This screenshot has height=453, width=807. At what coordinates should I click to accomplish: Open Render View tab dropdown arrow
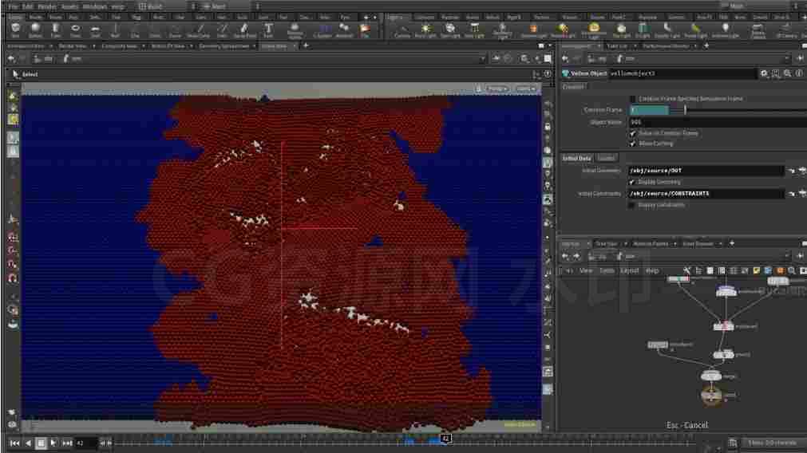click(x=93, y=46)
